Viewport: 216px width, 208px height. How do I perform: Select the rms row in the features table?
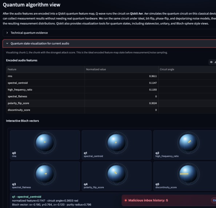tap(111, 76)
